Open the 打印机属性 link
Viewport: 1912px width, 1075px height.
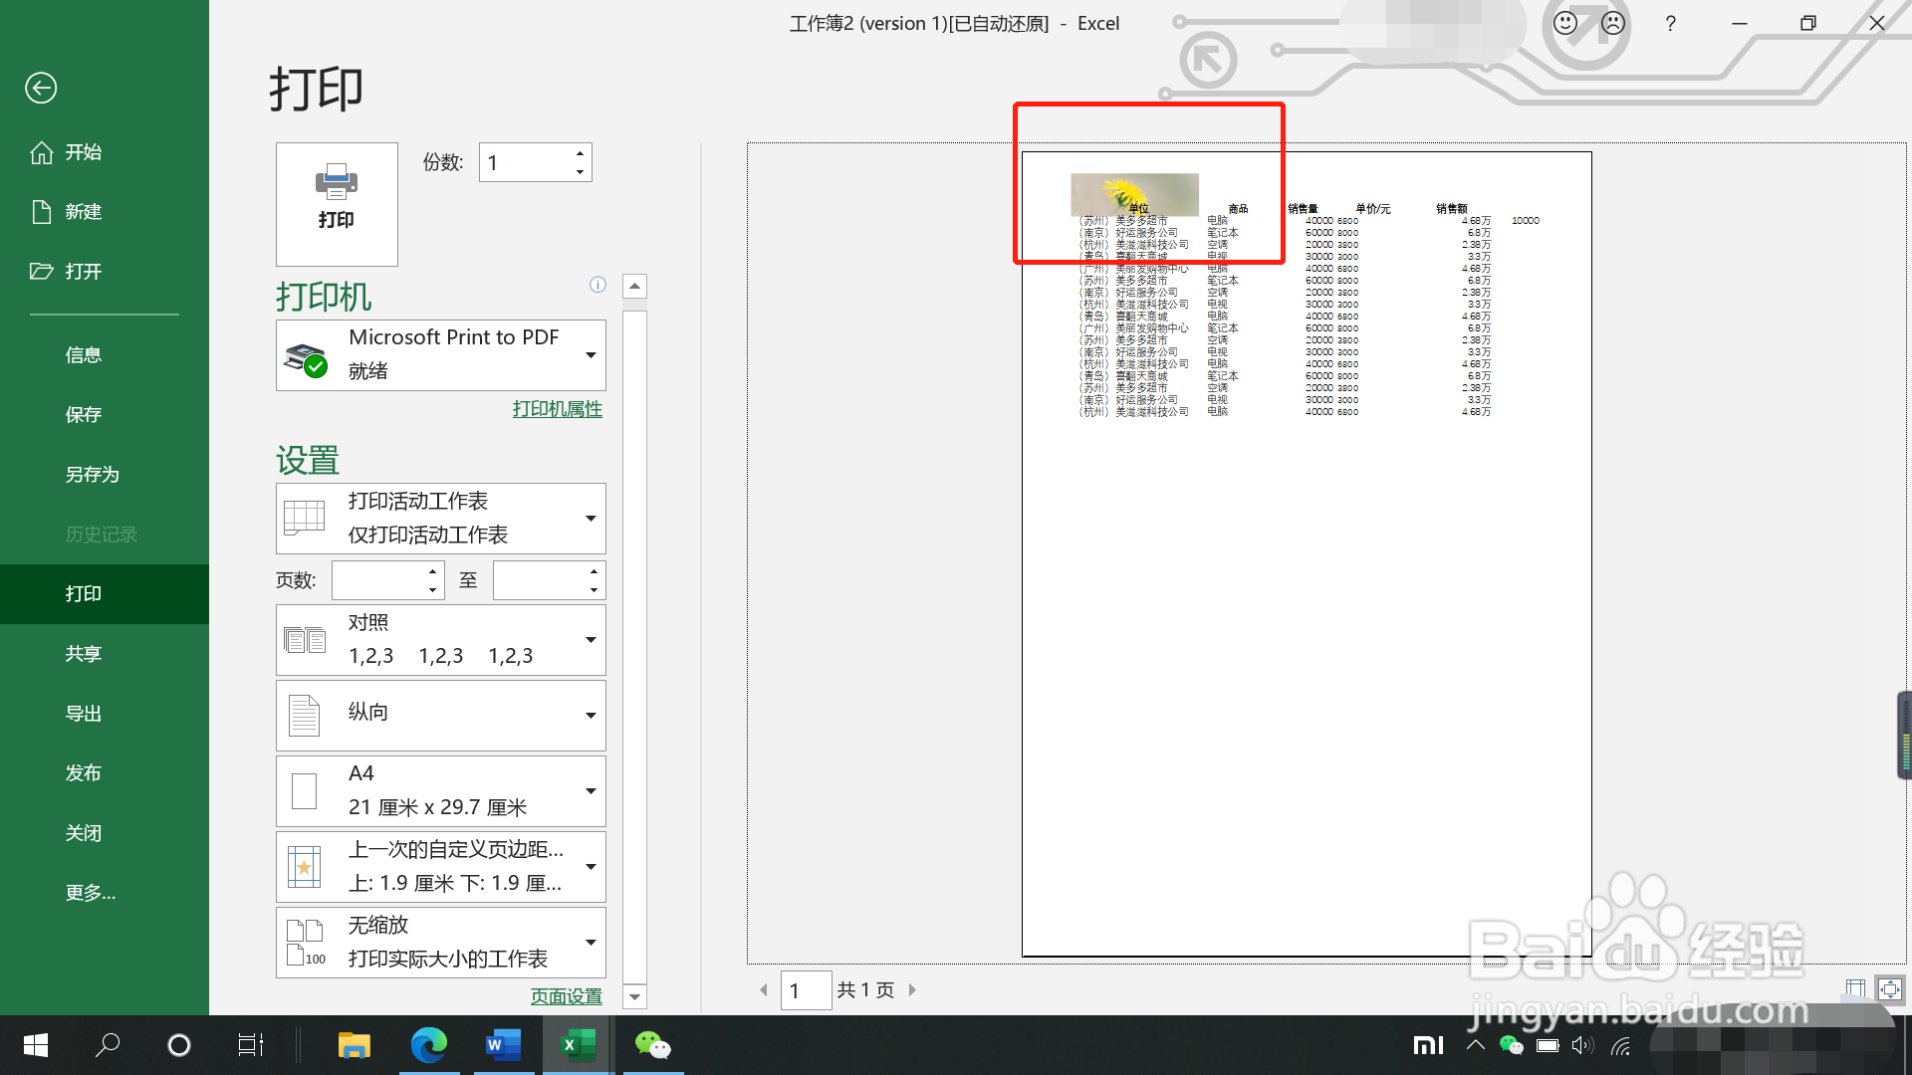pyautogui.click(x=557, y=409)
